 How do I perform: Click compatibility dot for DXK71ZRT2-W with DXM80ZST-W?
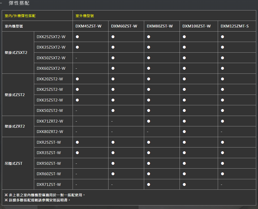coord(148,121)
